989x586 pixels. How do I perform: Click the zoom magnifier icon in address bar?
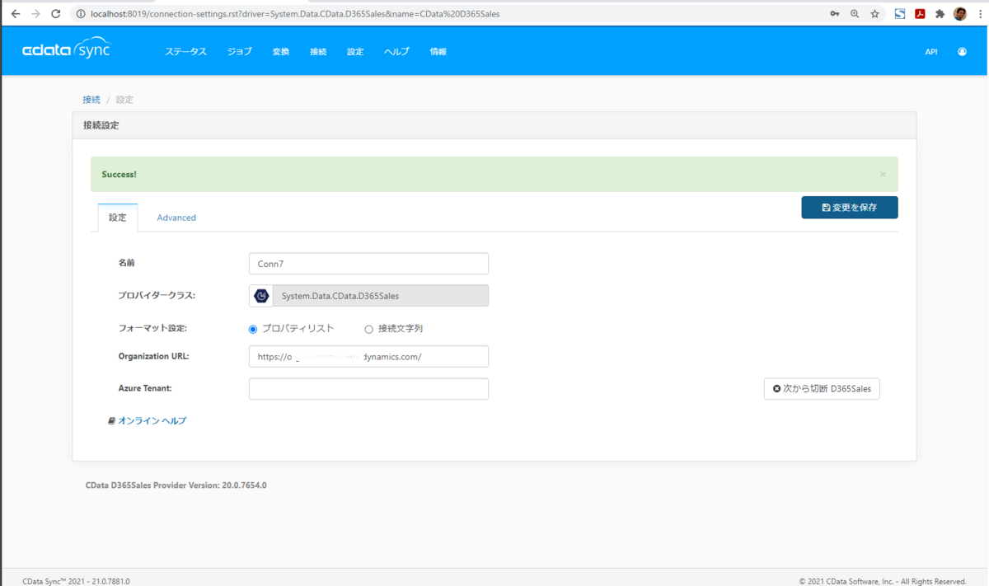click(x=855, y=14)
